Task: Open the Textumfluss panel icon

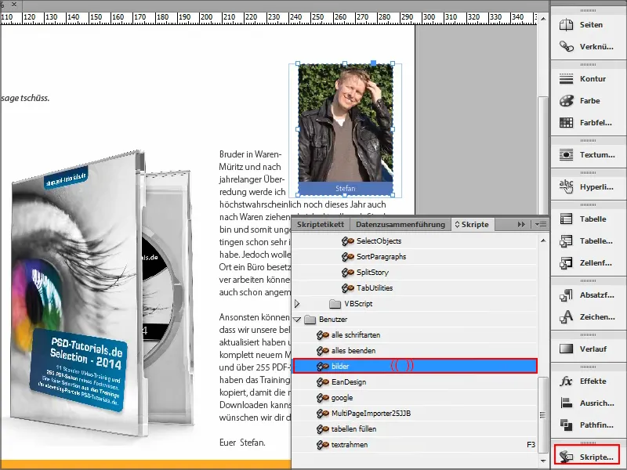Action: click(x=566, y=154)
